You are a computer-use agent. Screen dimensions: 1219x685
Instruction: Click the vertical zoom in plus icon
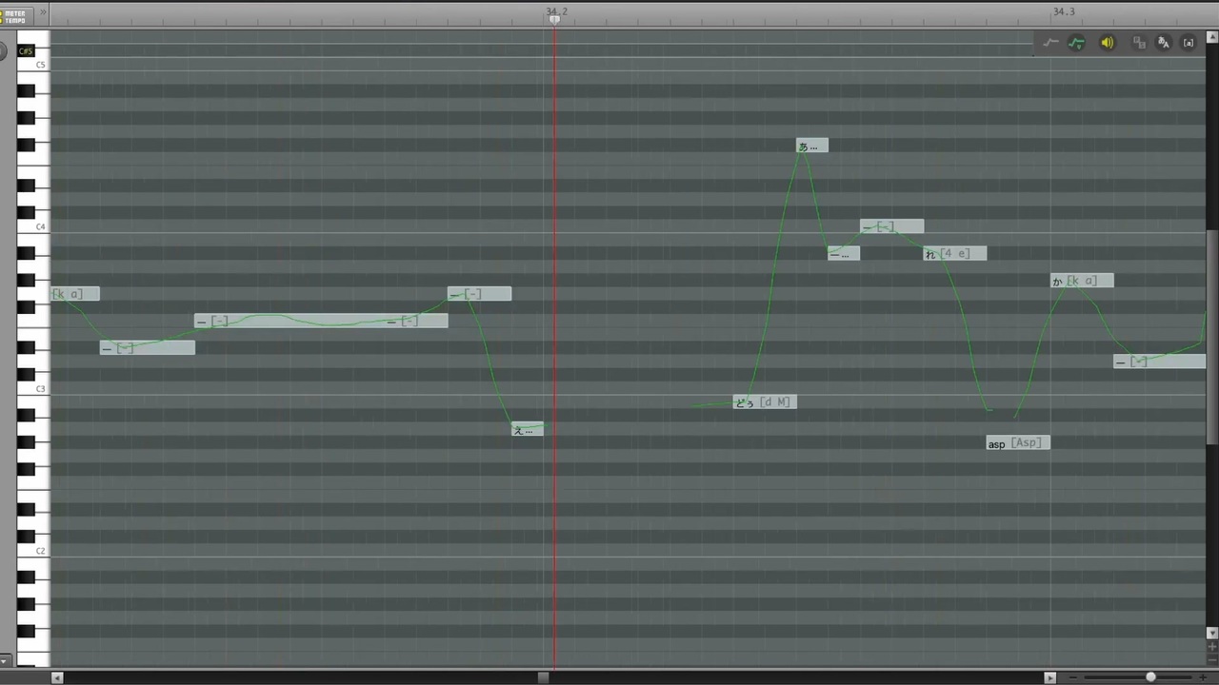click(1212, 646)
